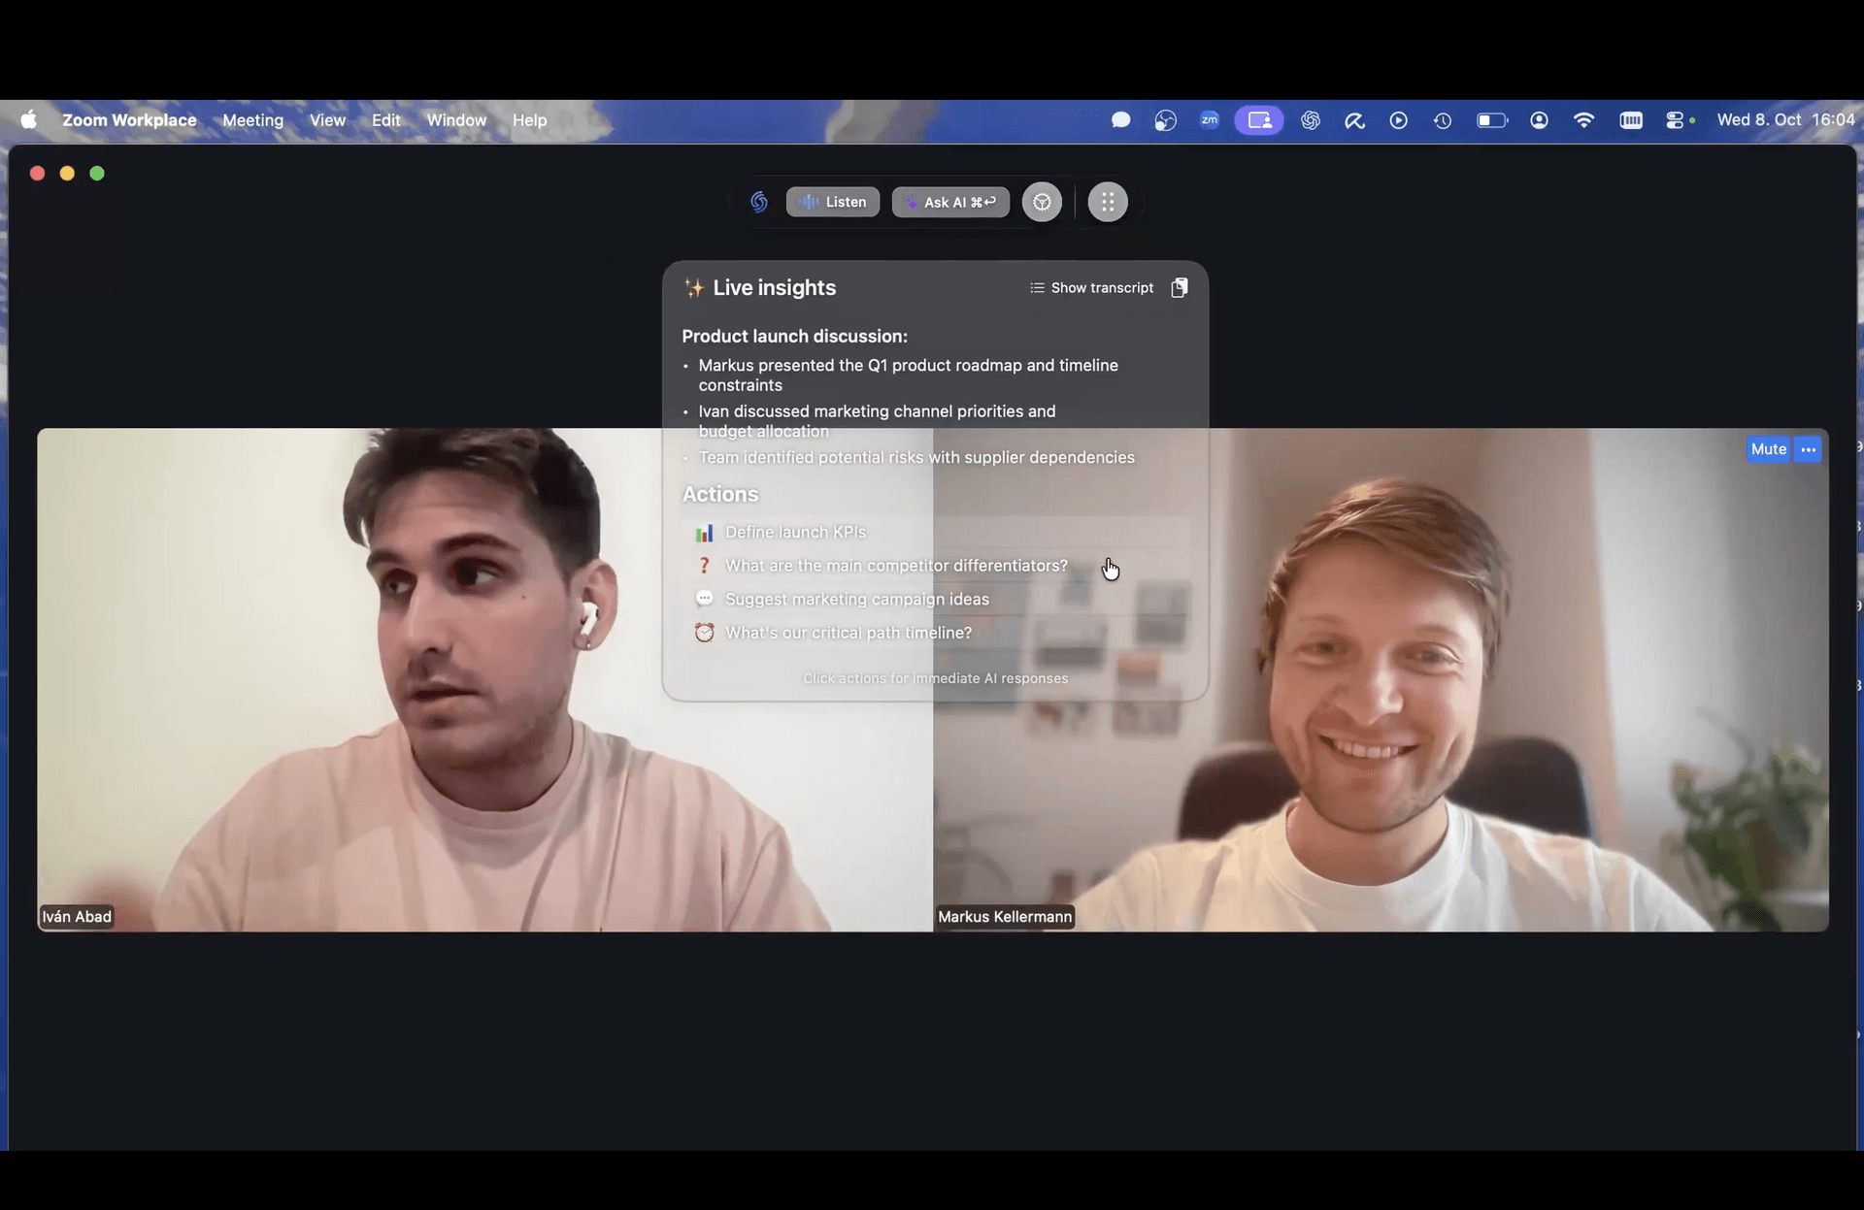Open the round settings icon in toolbar
Viewport: 1864px width, 1210px height.
pyautogui.click(x=1042, y=202)
